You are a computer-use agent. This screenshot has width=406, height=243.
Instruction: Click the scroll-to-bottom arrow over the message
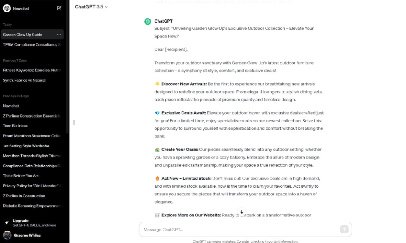(242, 212)
